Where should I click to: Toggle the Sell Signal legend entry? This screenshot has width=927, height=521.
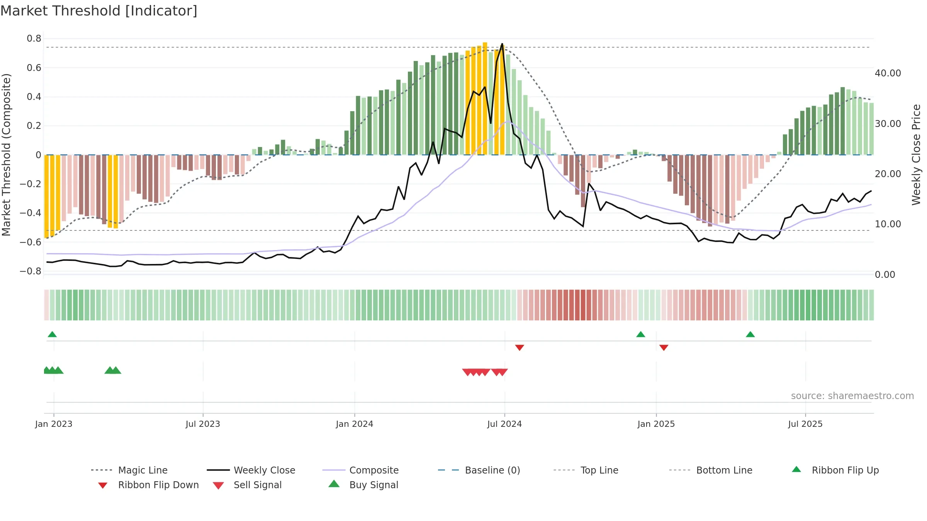247,485
